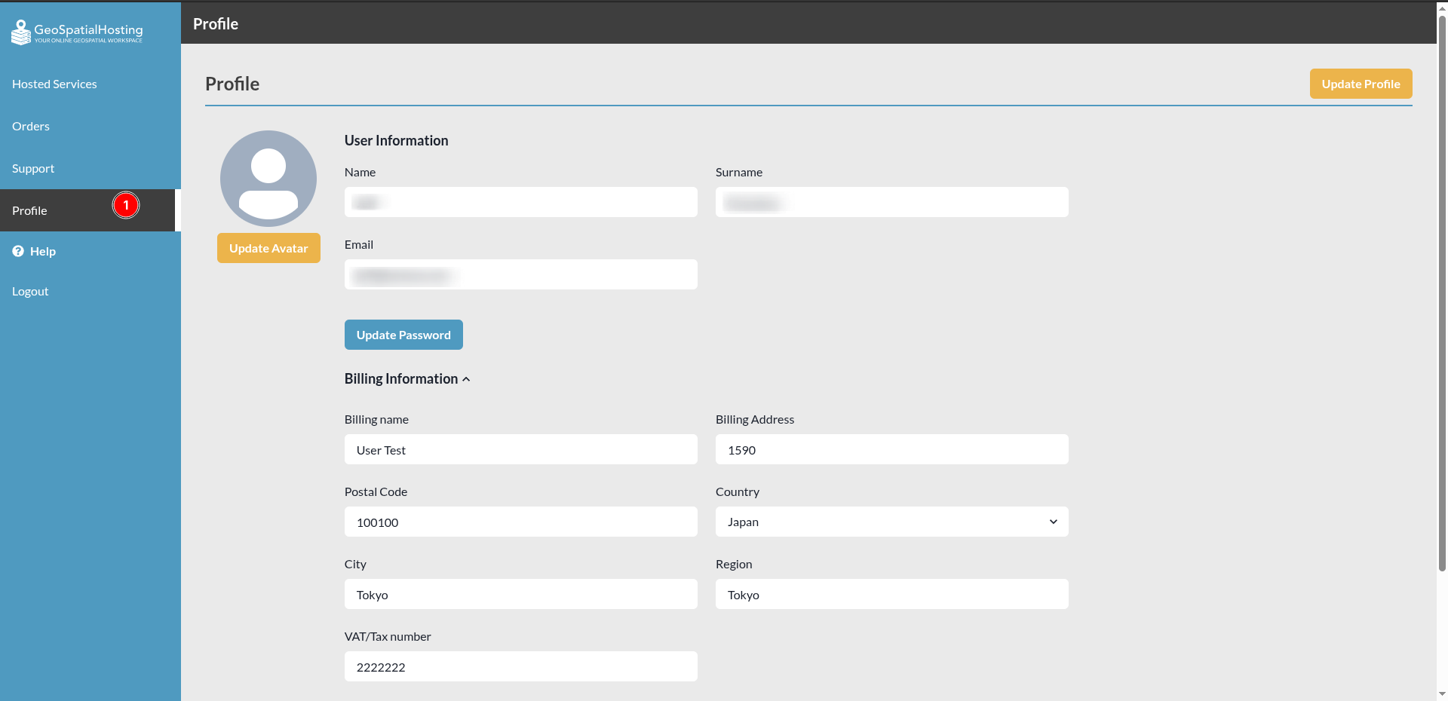Open the Country dropdown showing Japan
1448x701 pixels.
(x=892, y=522)
